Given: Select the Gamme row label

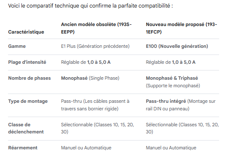Looking at the screenshot, I should coord(17,46).
